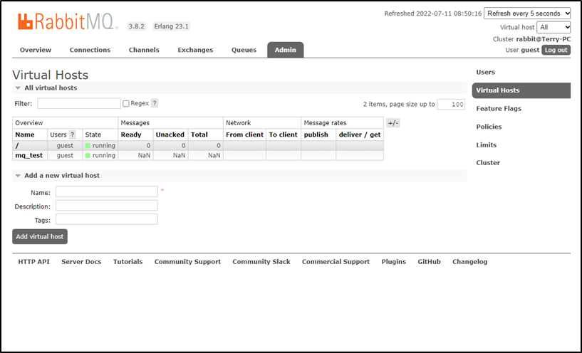Open the Plugins footer link
Viewport: 582px width, 353px height.
coord(393,262)
